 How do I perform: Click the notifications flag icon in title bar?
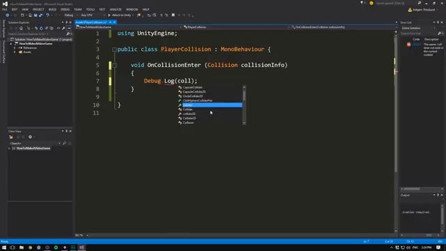(362, 3)
